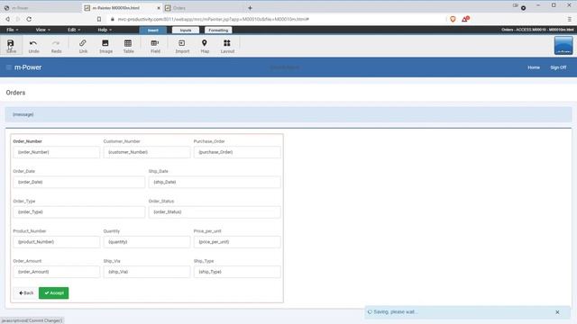
Task: Select the Quantity label text
Action: [x=112, y=231]
